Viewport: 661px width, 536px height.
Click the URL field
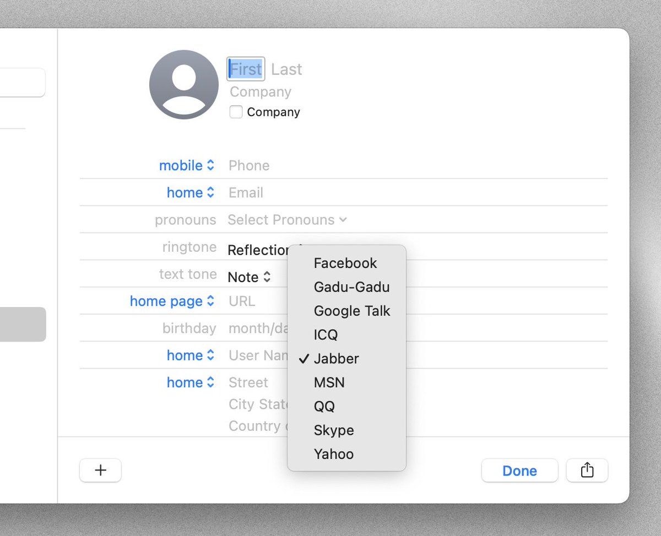242,301
